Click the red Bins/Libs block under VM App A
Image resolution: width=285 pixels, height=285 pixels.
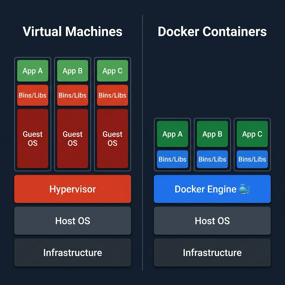(33, 95)
